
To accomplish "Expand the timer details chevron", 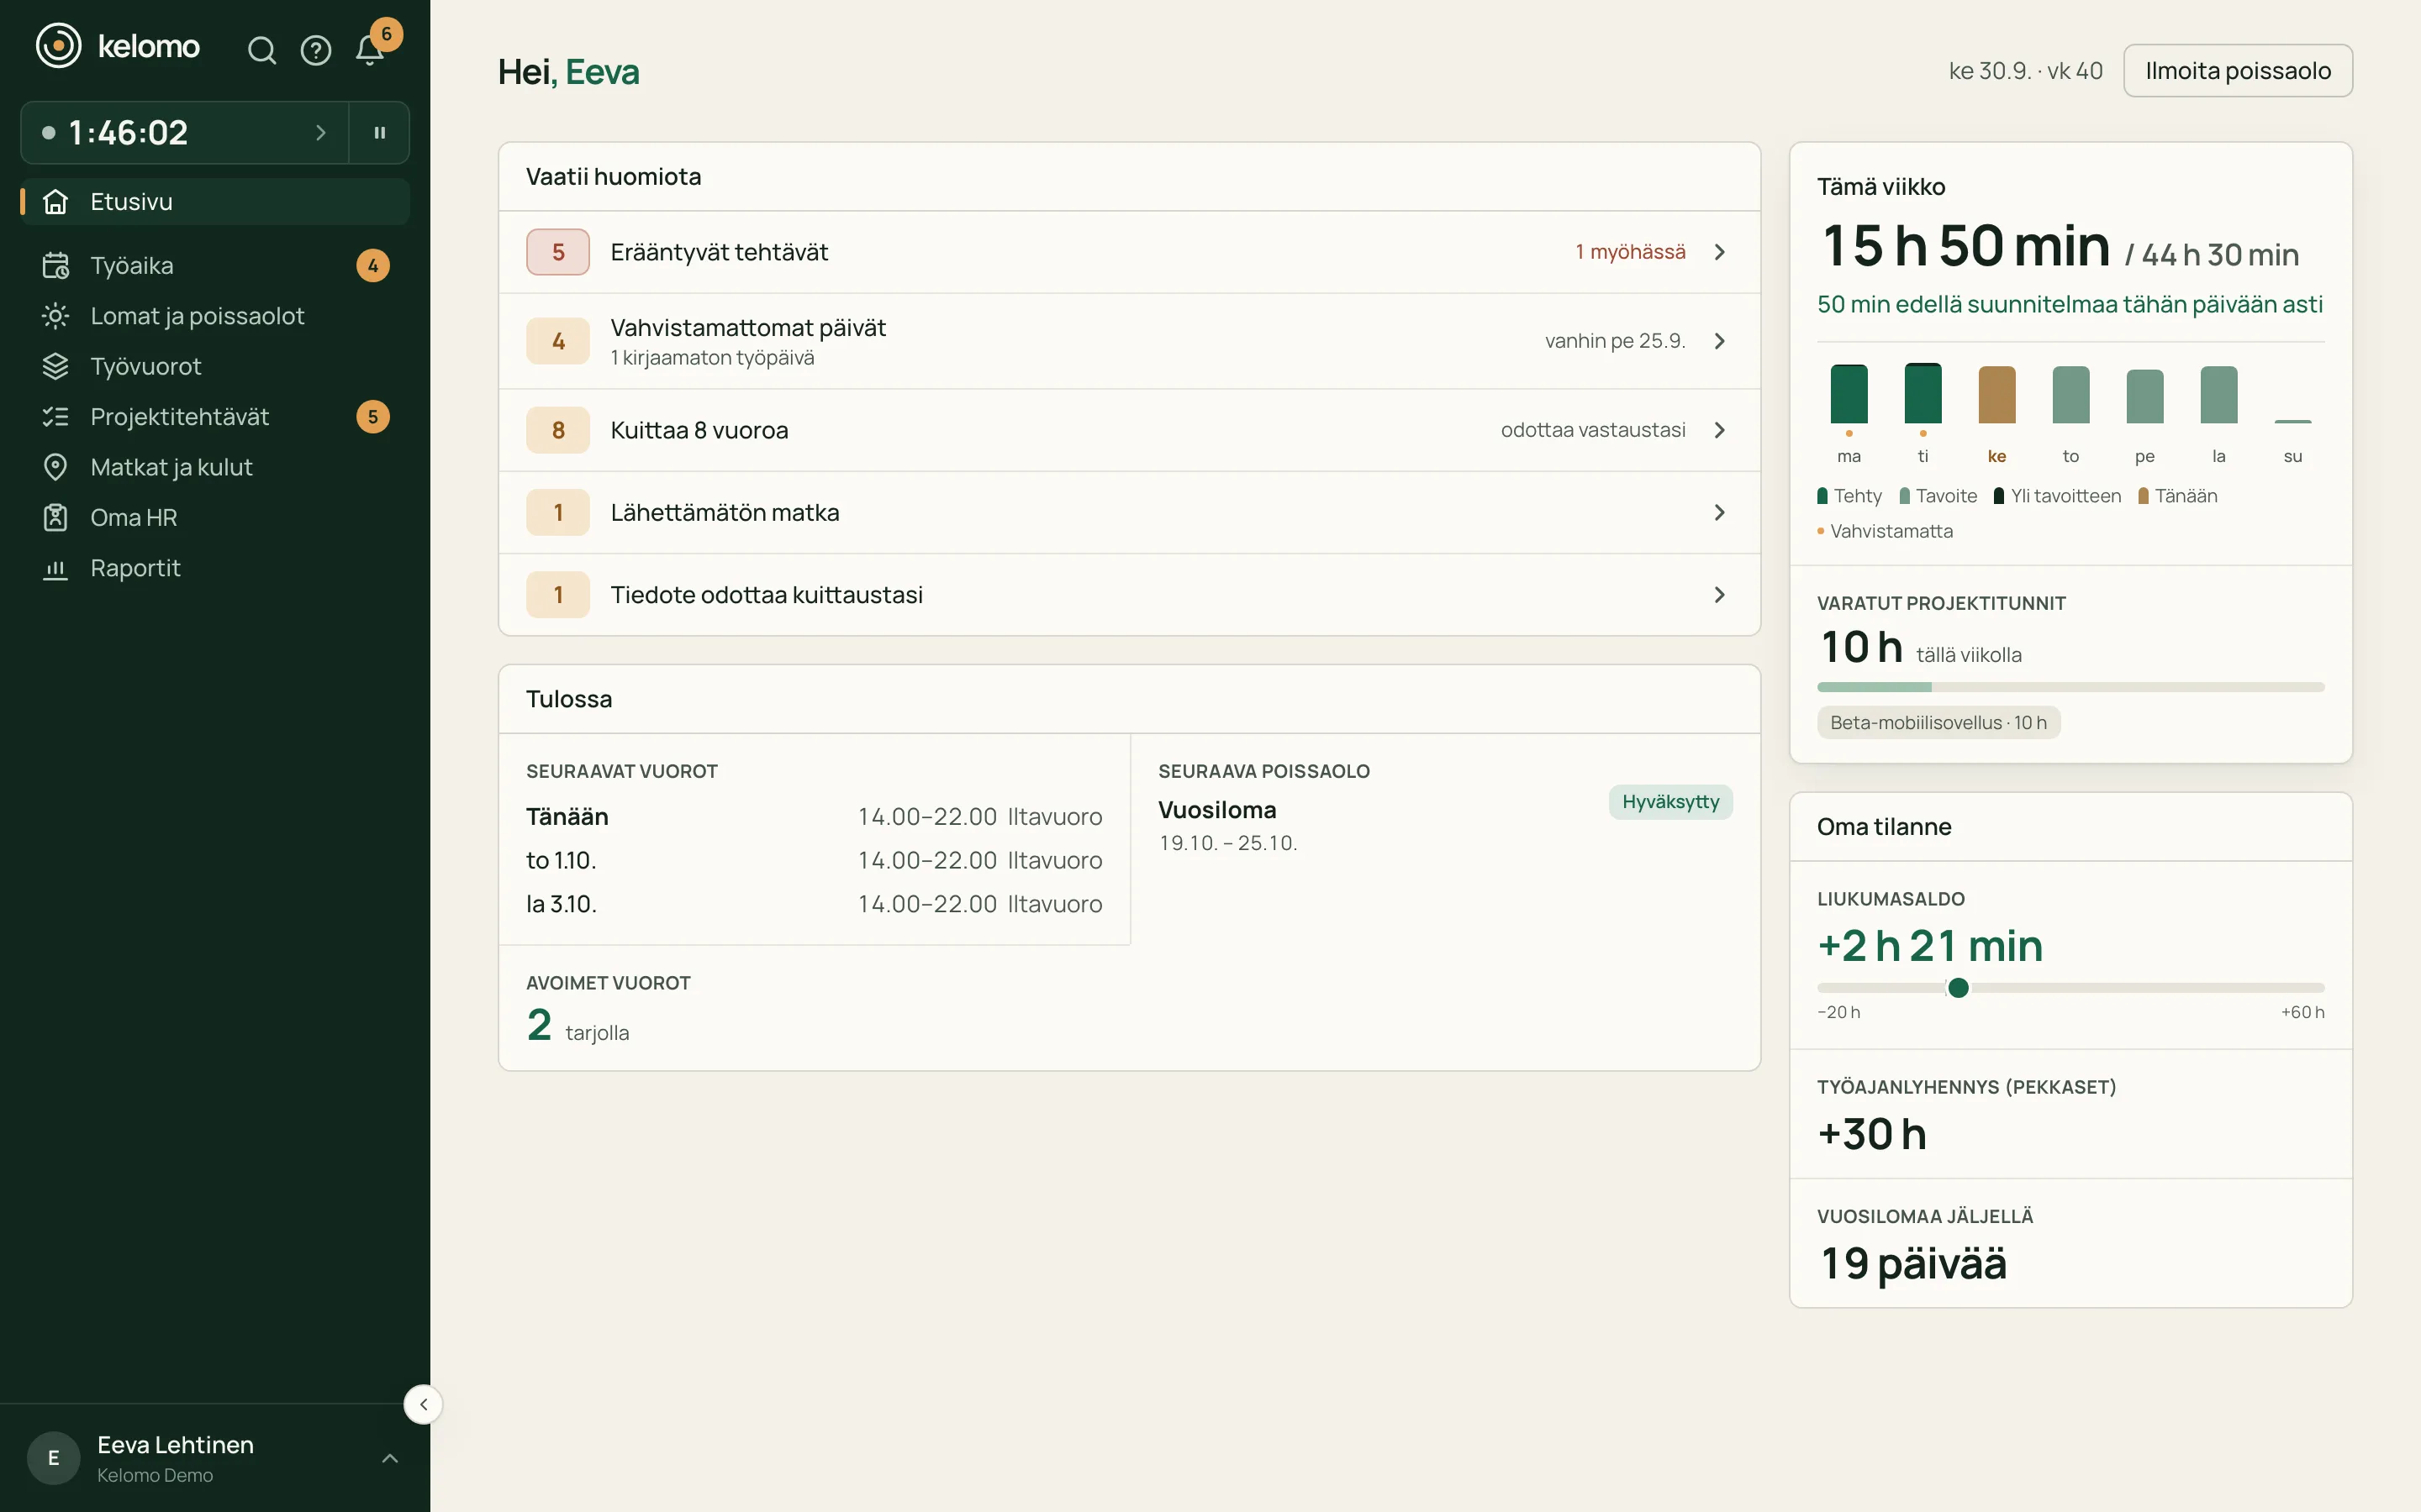I will 320,132.
